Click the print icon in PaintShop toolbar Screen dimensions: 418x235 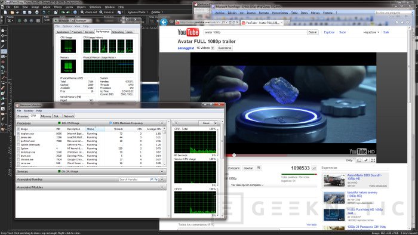click(x=37, y=13)
